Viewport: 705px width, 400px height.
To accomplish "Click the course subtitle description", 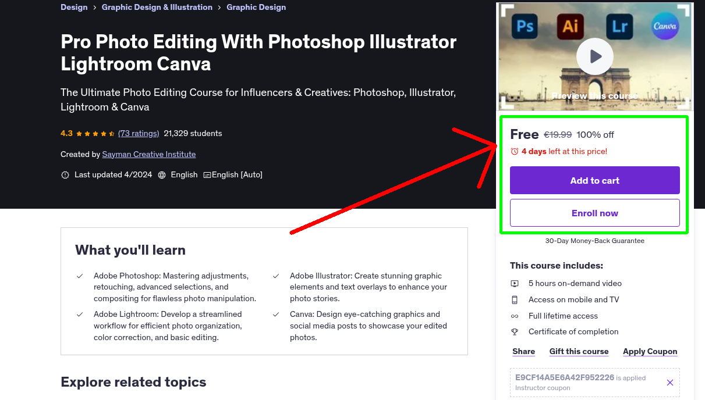I will [258, 100].
